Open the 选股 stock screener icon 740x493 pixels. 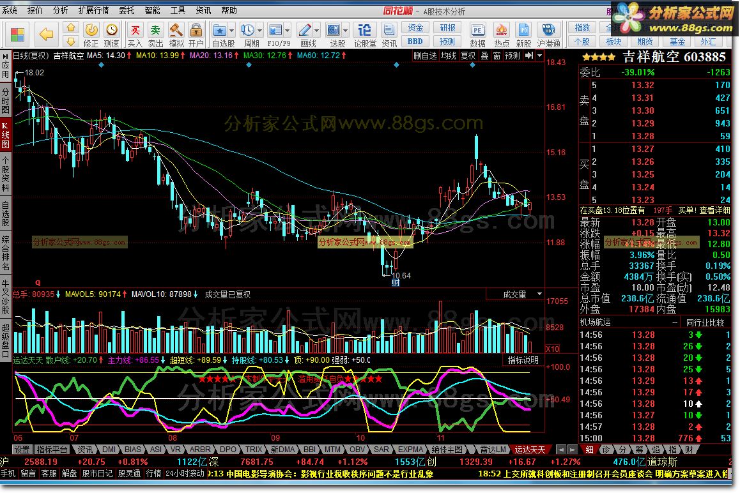[333, 30]
